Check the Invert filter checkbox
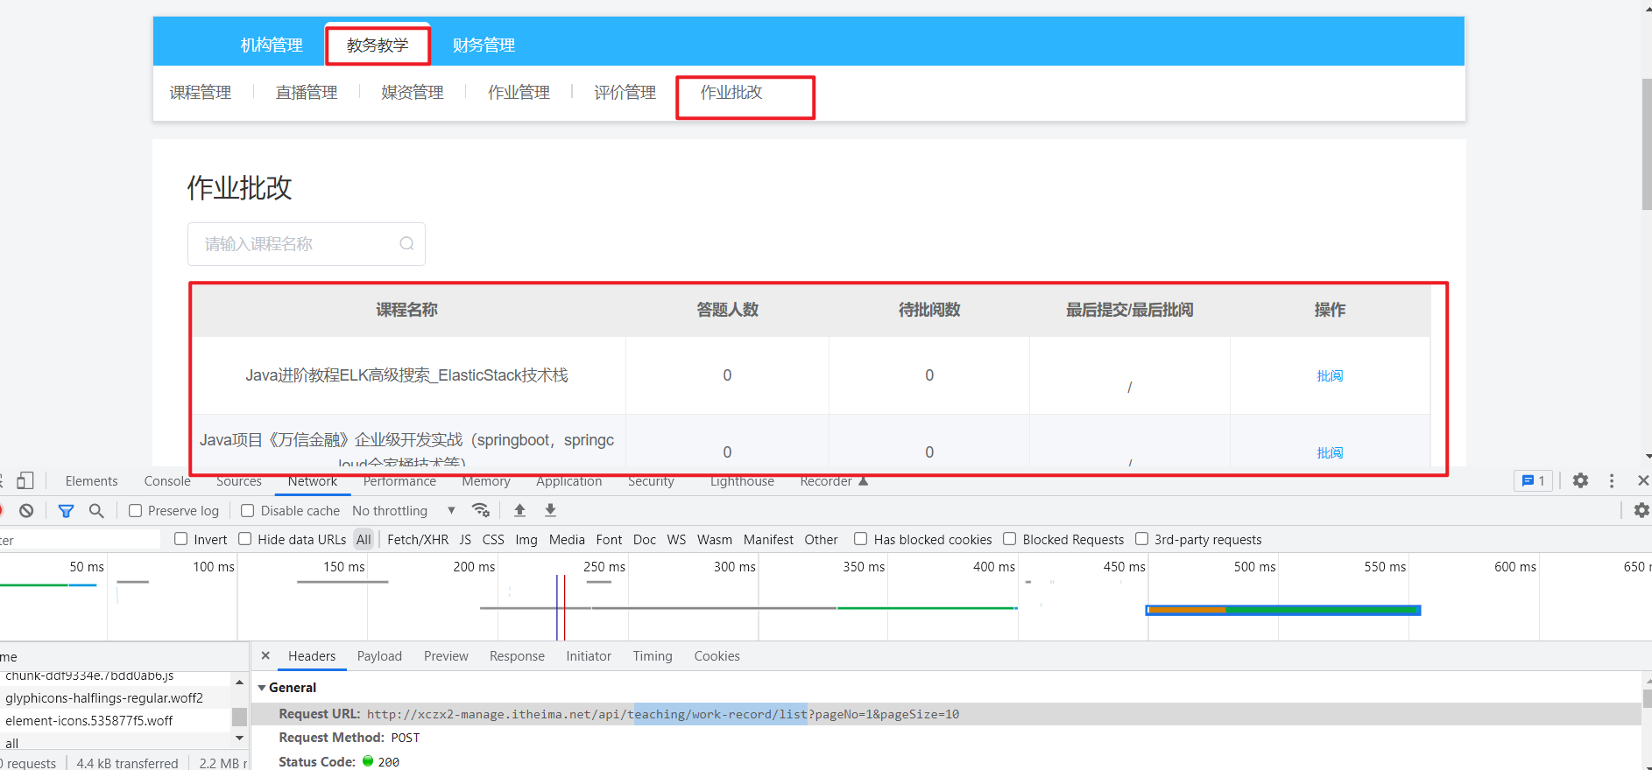Viewport: 1652px width, 770px height. pyautogui.click(x=181, y=539)
